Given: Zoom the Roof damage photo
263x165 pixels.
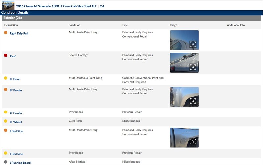Looking at the screenshot, I should (193, 67).
